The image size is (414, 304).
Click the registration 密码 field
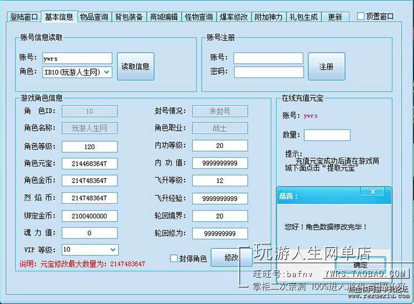coord(269,72)
